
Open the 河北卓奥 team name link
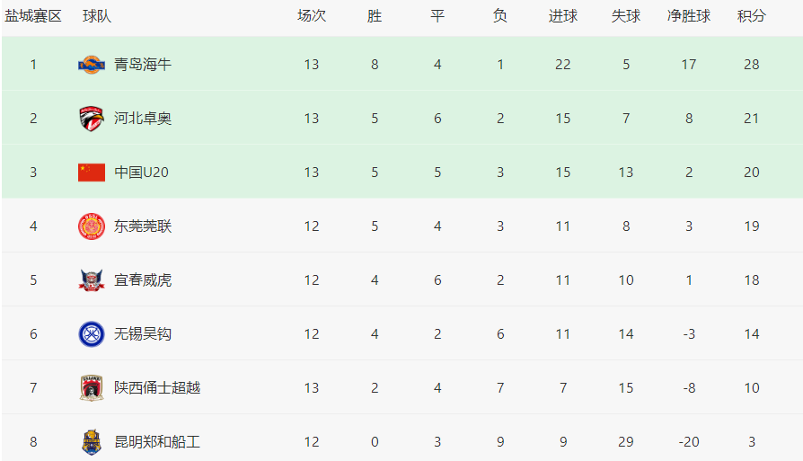pyautogui.click(x=143, y=119)
